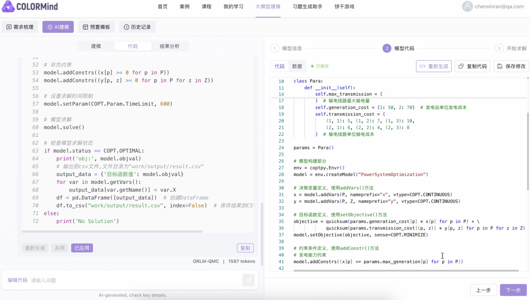Click the horizontal scrollbar of left code
The width and height of the screenshot is (530, 300).
pyautogui.click(x=112, y=231)
